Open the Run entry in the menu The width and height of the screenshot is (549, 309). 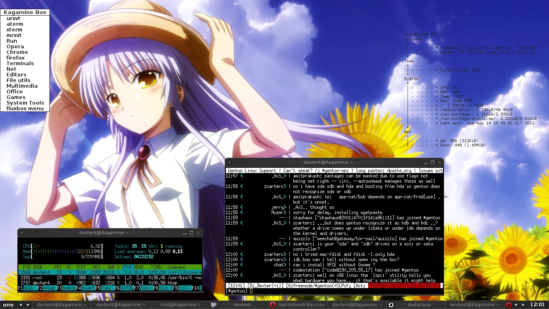[25, 41]
